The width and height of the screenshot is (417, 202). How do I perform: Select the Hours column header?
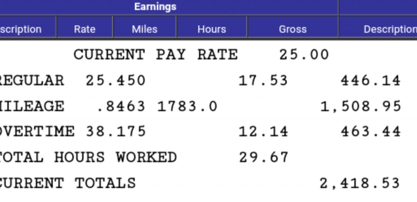coord(211,29)
